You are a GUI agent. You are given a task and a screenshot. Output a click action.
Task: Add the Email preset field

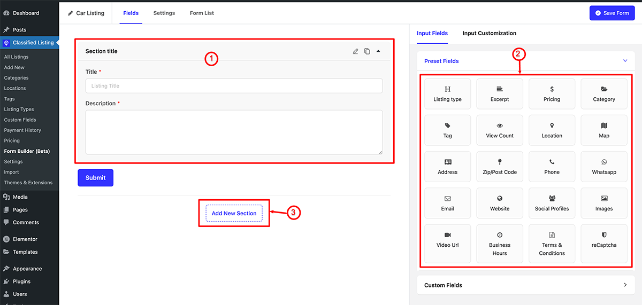pyautogui.click(x=448, y=203)
